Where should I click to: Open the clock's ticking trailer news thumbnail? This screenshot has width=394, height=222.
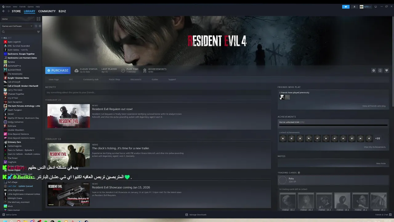(69, 155)
